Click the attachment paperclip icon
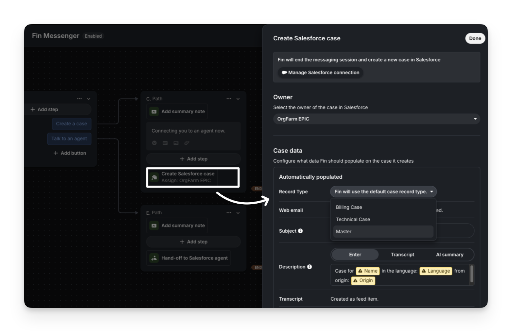The width and height of the screenshot is (512, 332). click(x=187, y=143)
